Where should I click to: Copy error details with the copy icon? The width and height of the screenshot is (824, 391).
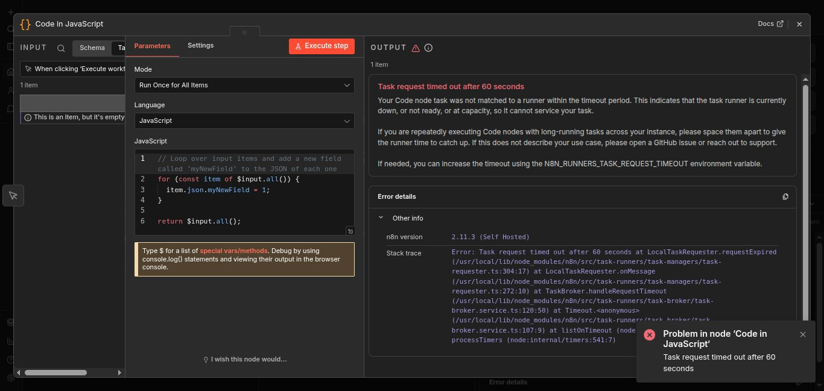(785, 196)
